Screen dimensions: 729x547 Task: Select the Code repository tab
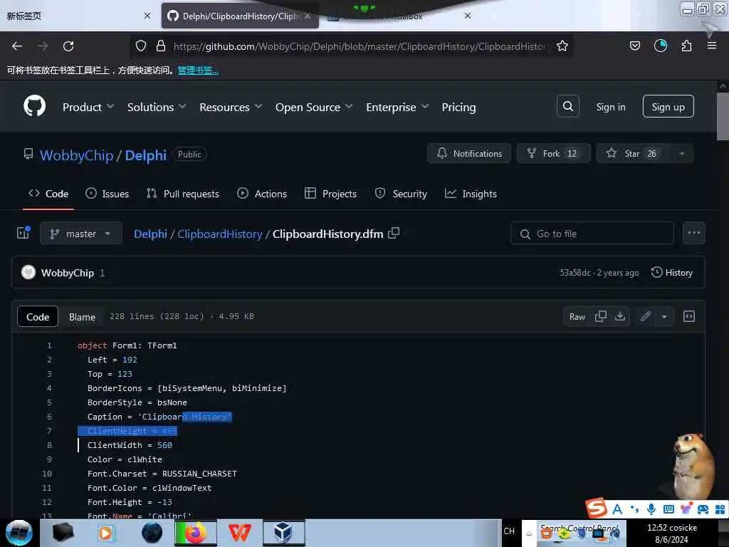48,194
